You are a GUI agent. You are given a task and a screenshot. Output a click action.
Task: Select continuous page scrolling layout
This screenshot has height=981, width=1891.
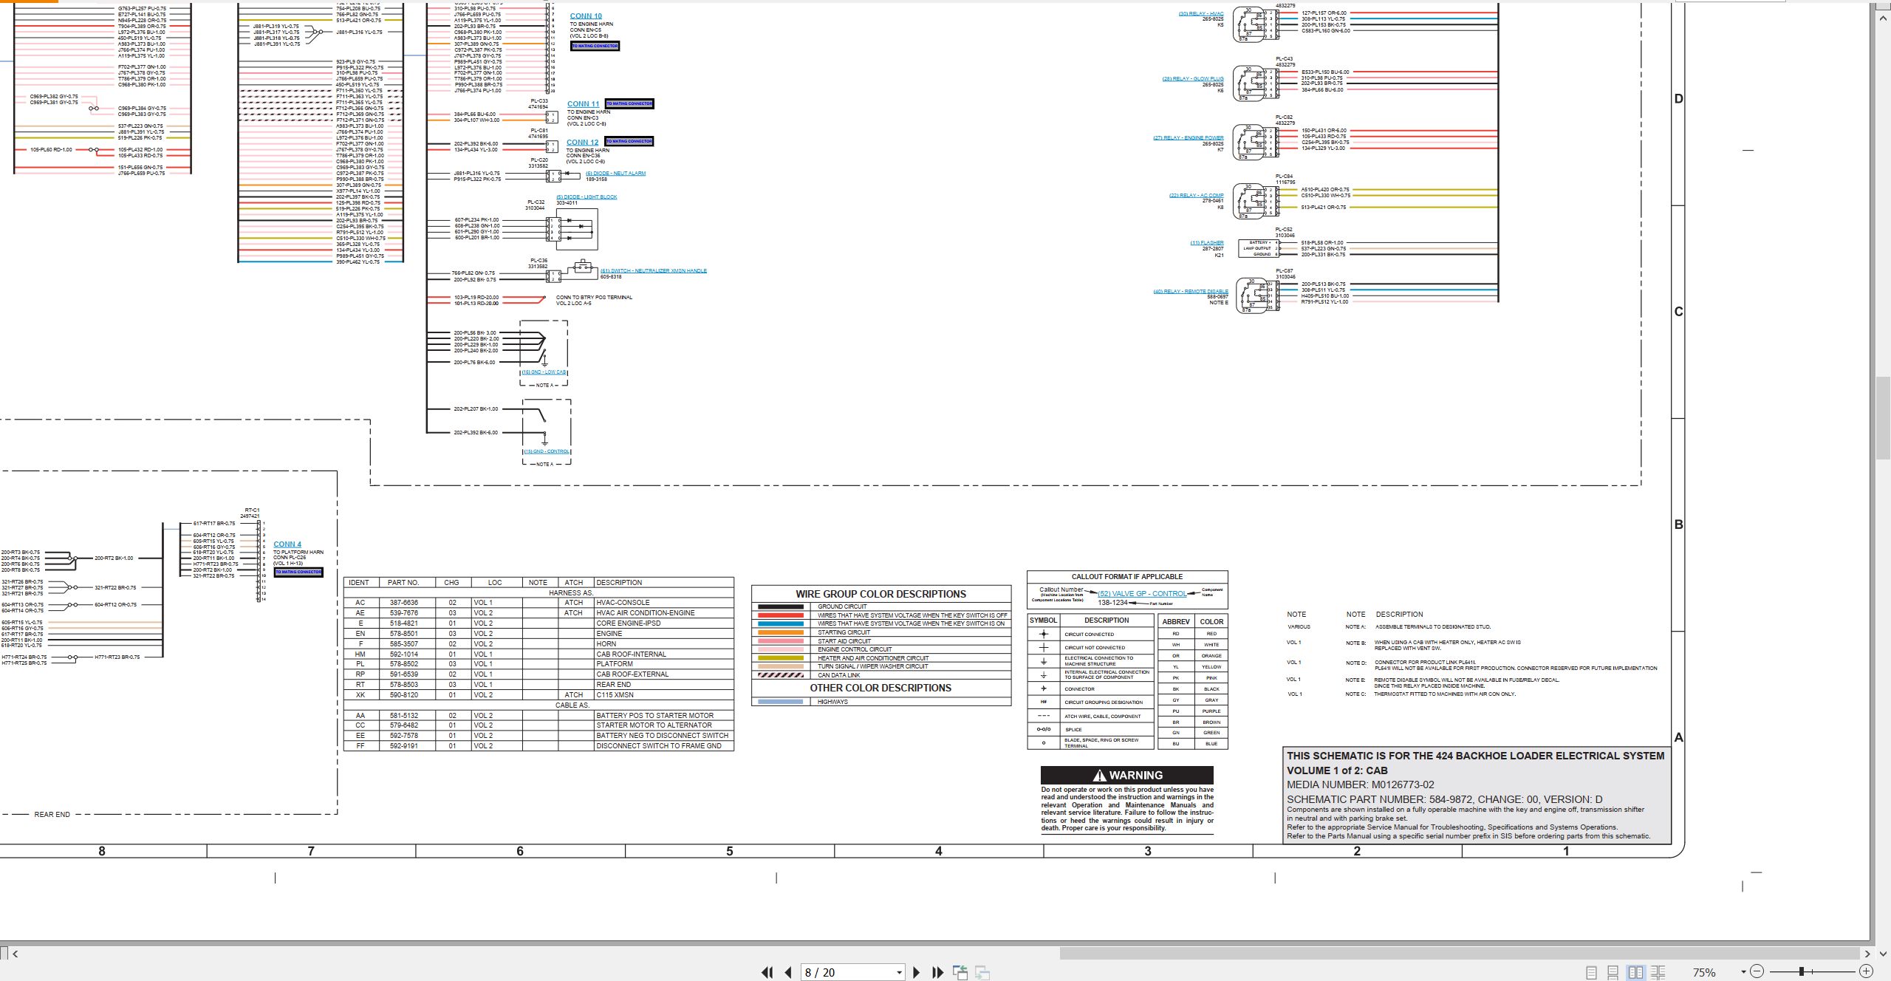point(1613,972)
